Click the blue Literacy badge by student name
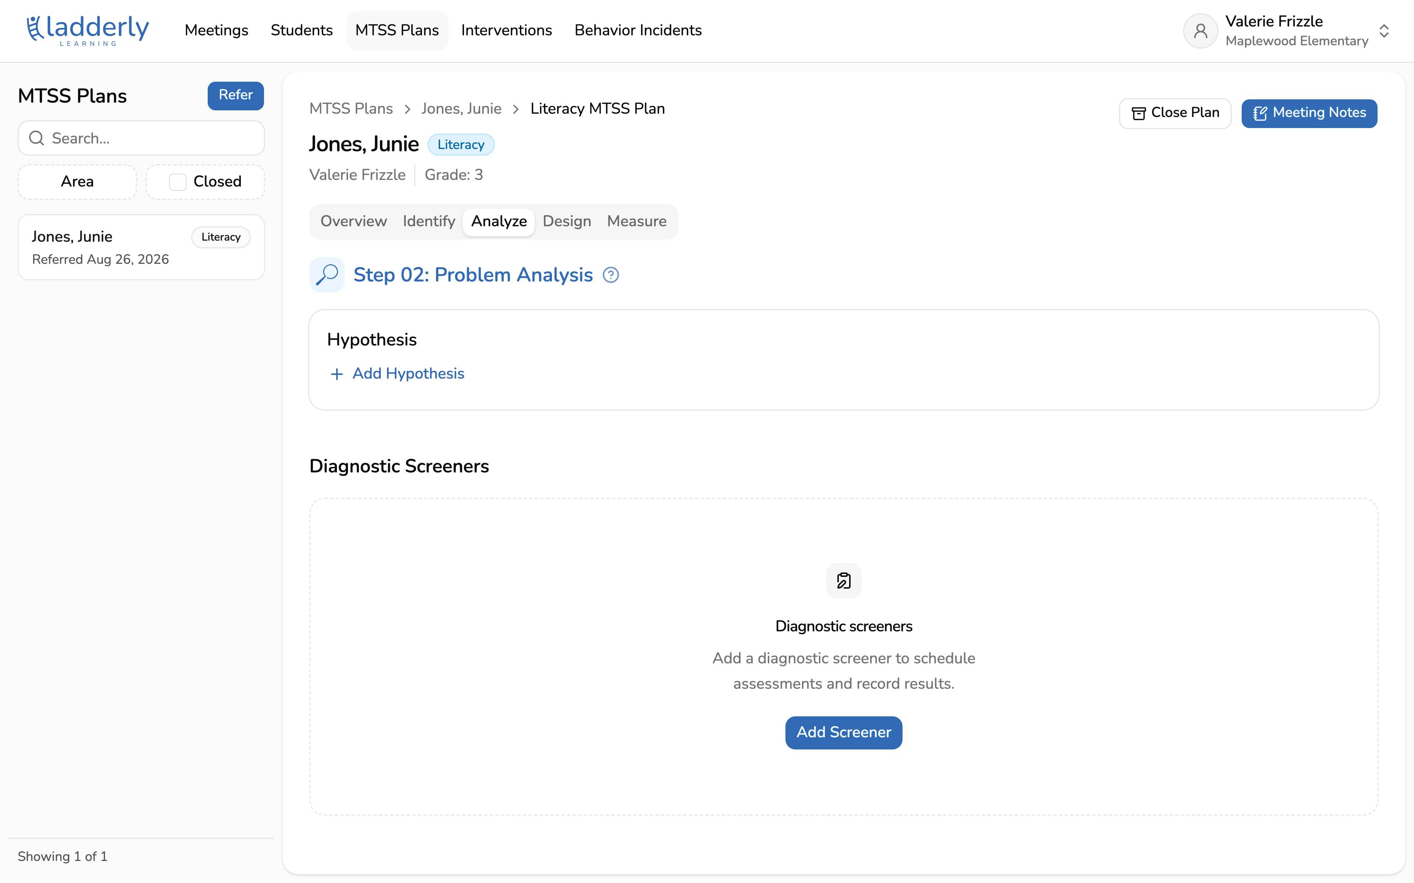The image size is (1414, 883). coord(461,145)
